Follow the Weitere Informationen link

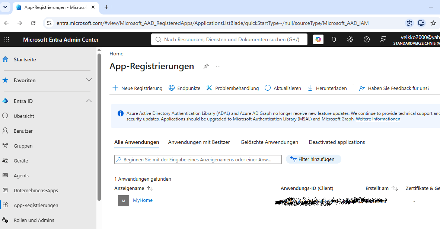tap(378, 119)
